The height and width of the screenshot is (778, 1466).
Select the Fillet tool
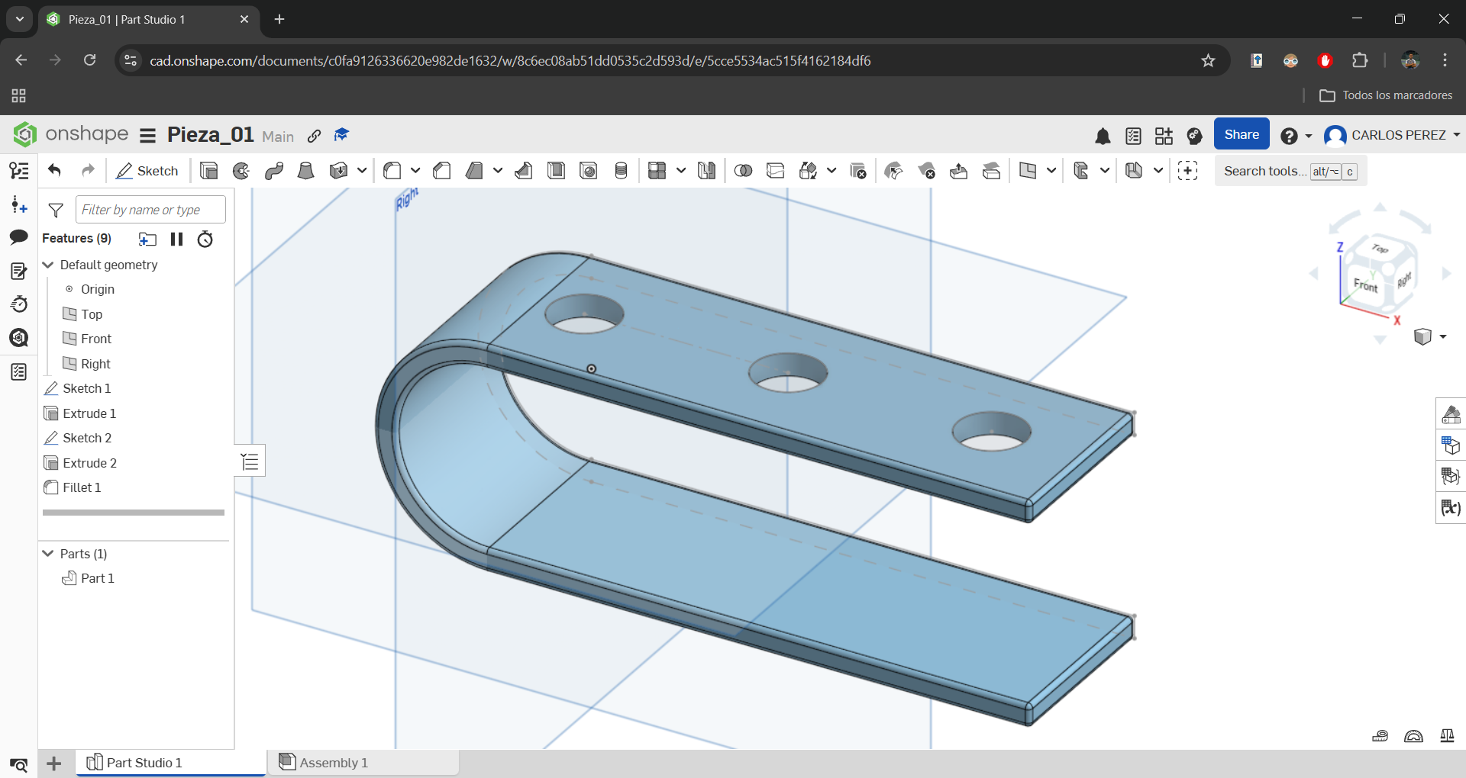click(x=392, y=171)
